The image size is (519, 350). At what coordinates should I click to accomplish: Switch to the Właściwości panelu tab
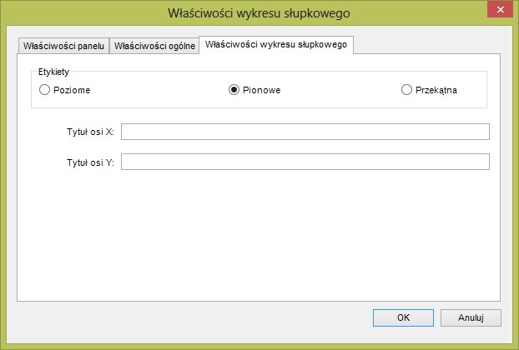click(63, 46)
